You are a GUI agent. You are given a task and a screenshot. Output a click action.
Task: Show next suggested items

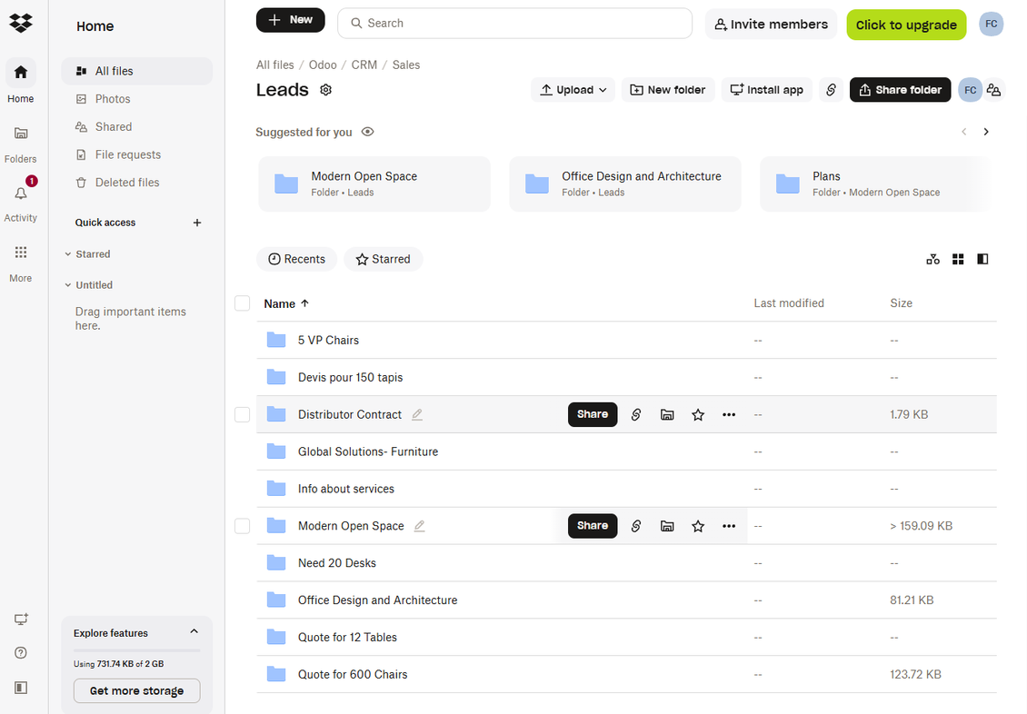(x=986, y=132)
